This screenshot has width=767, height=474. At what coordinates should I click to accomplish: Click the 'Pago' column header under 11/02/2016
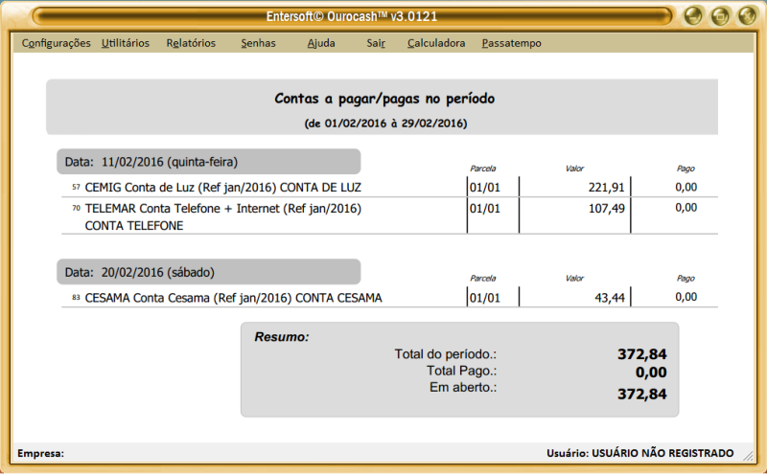tap(686, 169)
